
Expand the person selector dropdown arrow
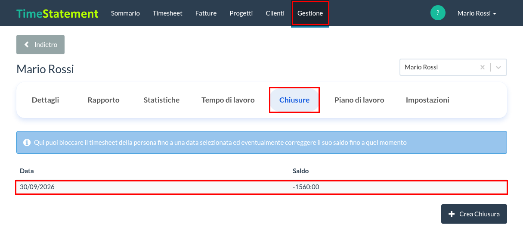[498, 67]
